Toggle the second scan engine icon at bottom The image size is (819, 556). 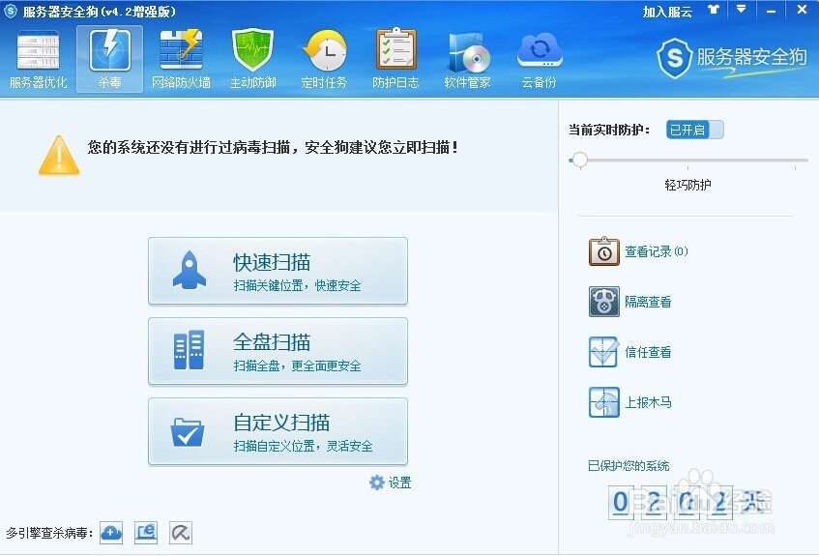pyautogui.click(x=146, y=533)
